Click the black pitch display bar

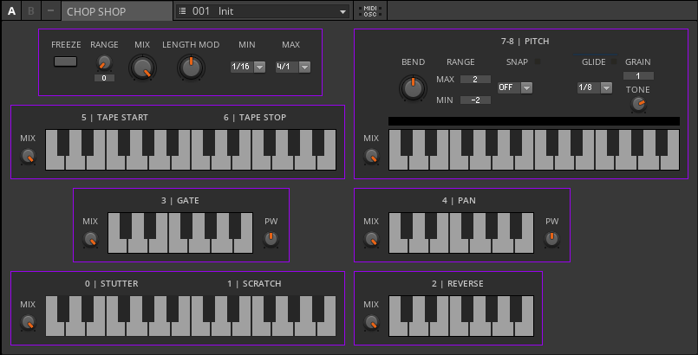click(534, 121)
